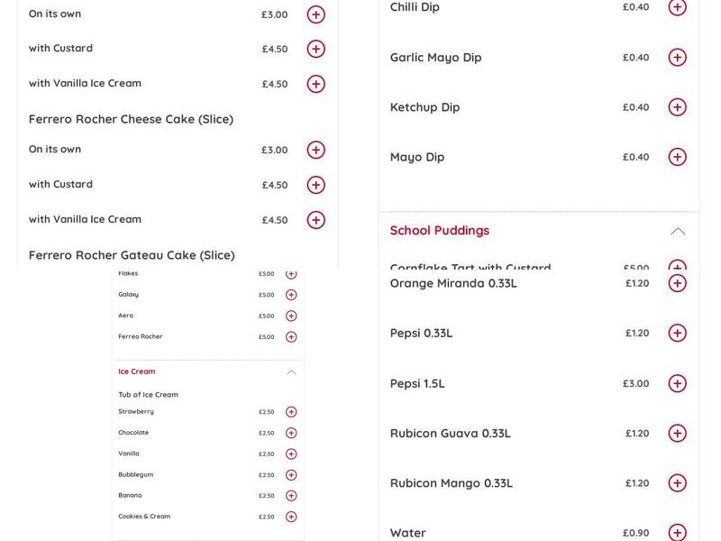Add Mayo Dip to the basket

(x=677, y=156)
